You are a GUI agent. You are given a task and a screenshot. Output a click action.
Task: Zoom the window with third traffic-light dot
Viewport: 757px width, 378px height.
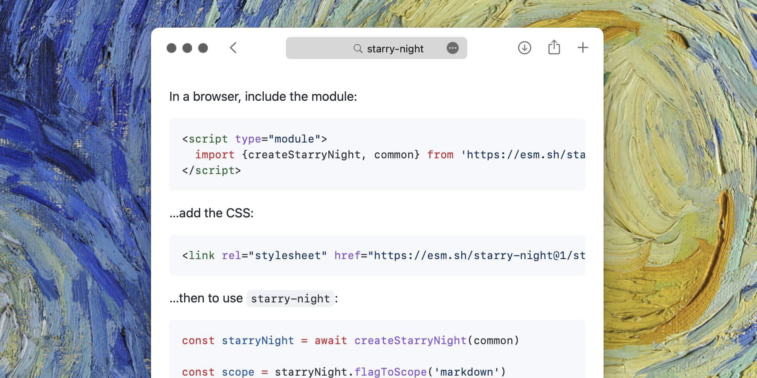203,48
